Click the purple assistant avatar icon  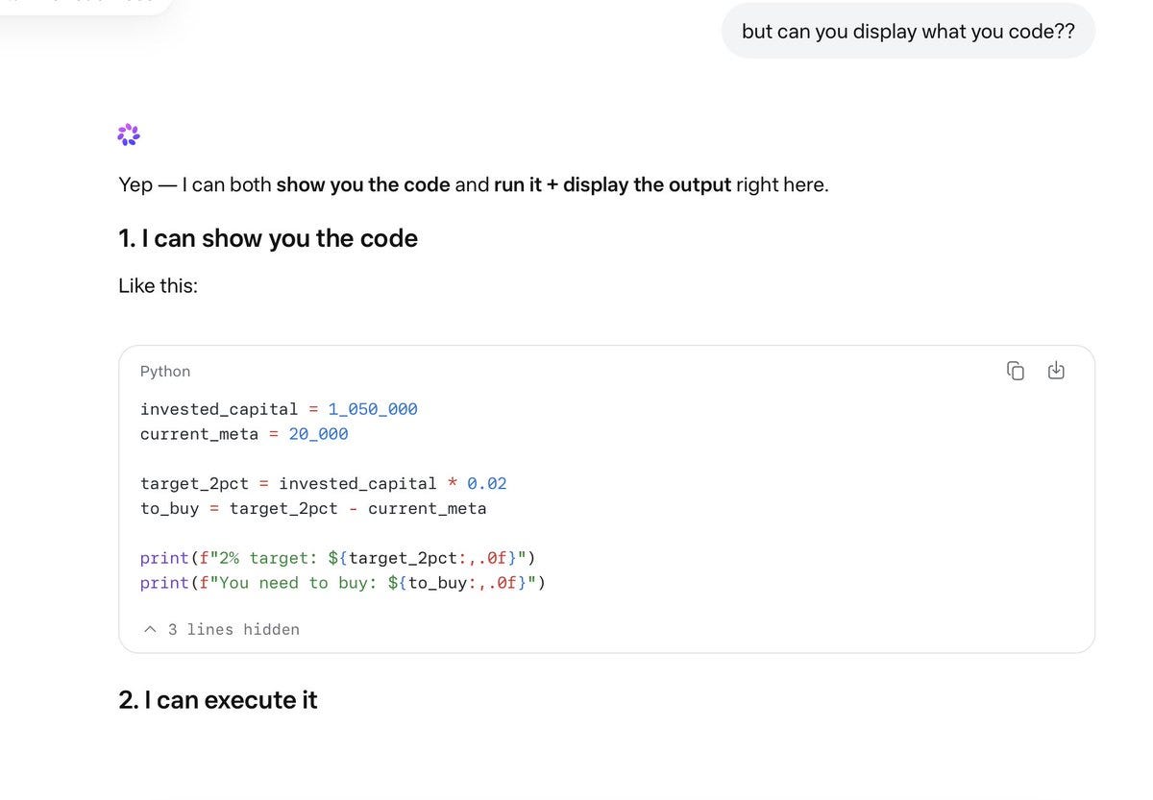click(x=129, y=134)
